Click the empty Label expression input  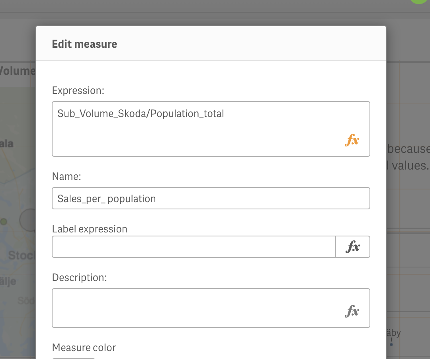191,247
